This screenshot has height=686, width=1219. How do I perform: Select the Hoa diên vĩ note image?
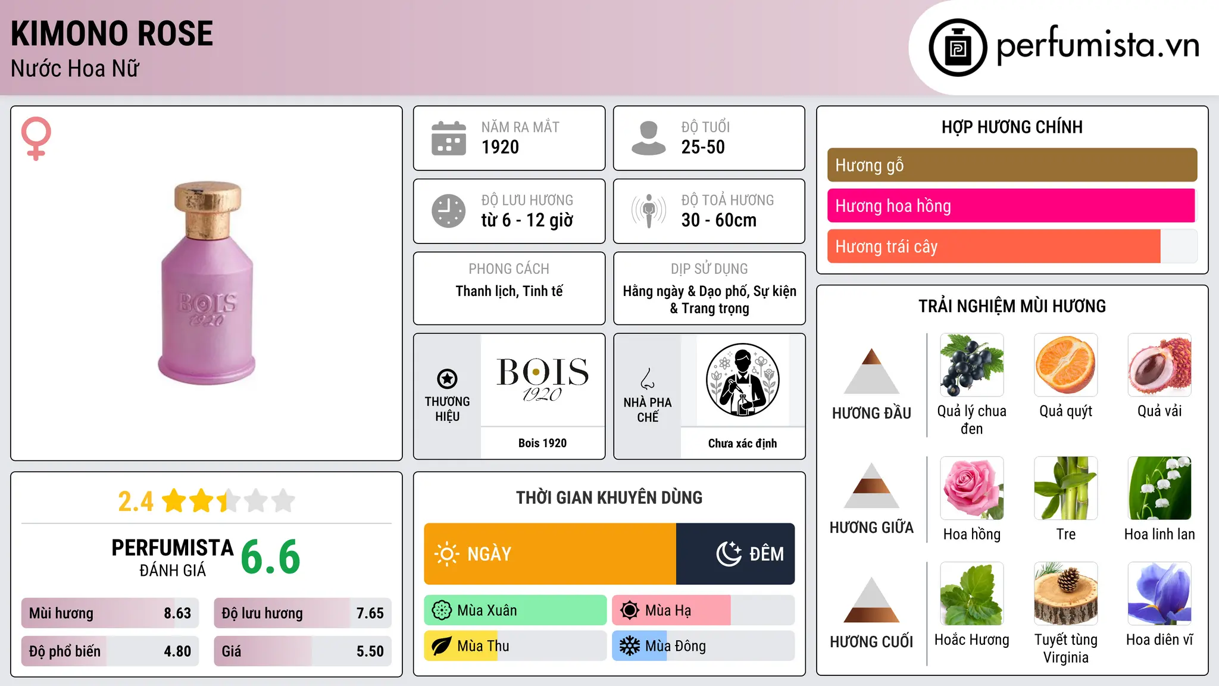tap(1159, 594)
